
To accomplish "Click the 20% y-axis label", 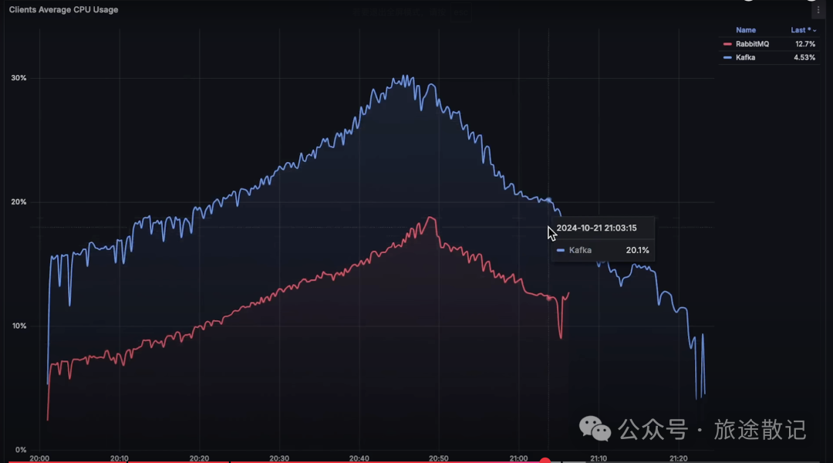I will [x=19, y=202].
